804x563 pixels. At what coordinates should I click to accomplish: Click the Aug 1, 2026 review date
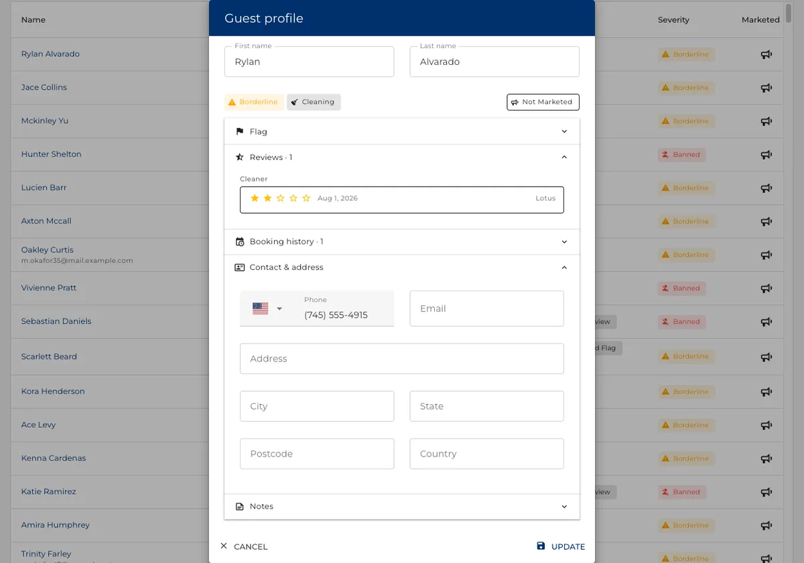(x=338, y=198)
